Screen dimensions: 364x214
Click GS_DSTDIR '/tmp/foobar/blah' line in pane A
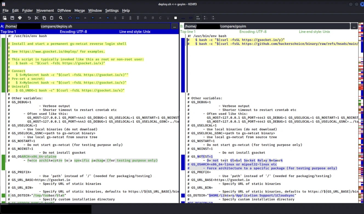[37, 195]
